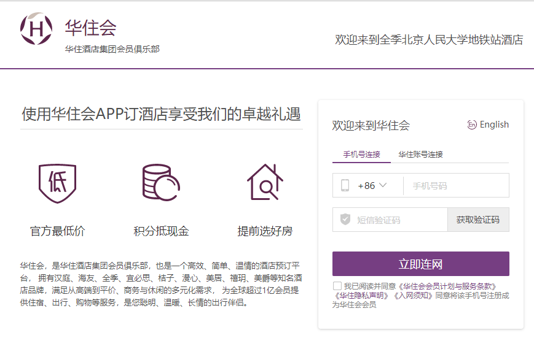Screen dimensions: 534x338
Task: Click the mobile phone icon in number field
Action: pyautogui.click(x=345, y=185)
